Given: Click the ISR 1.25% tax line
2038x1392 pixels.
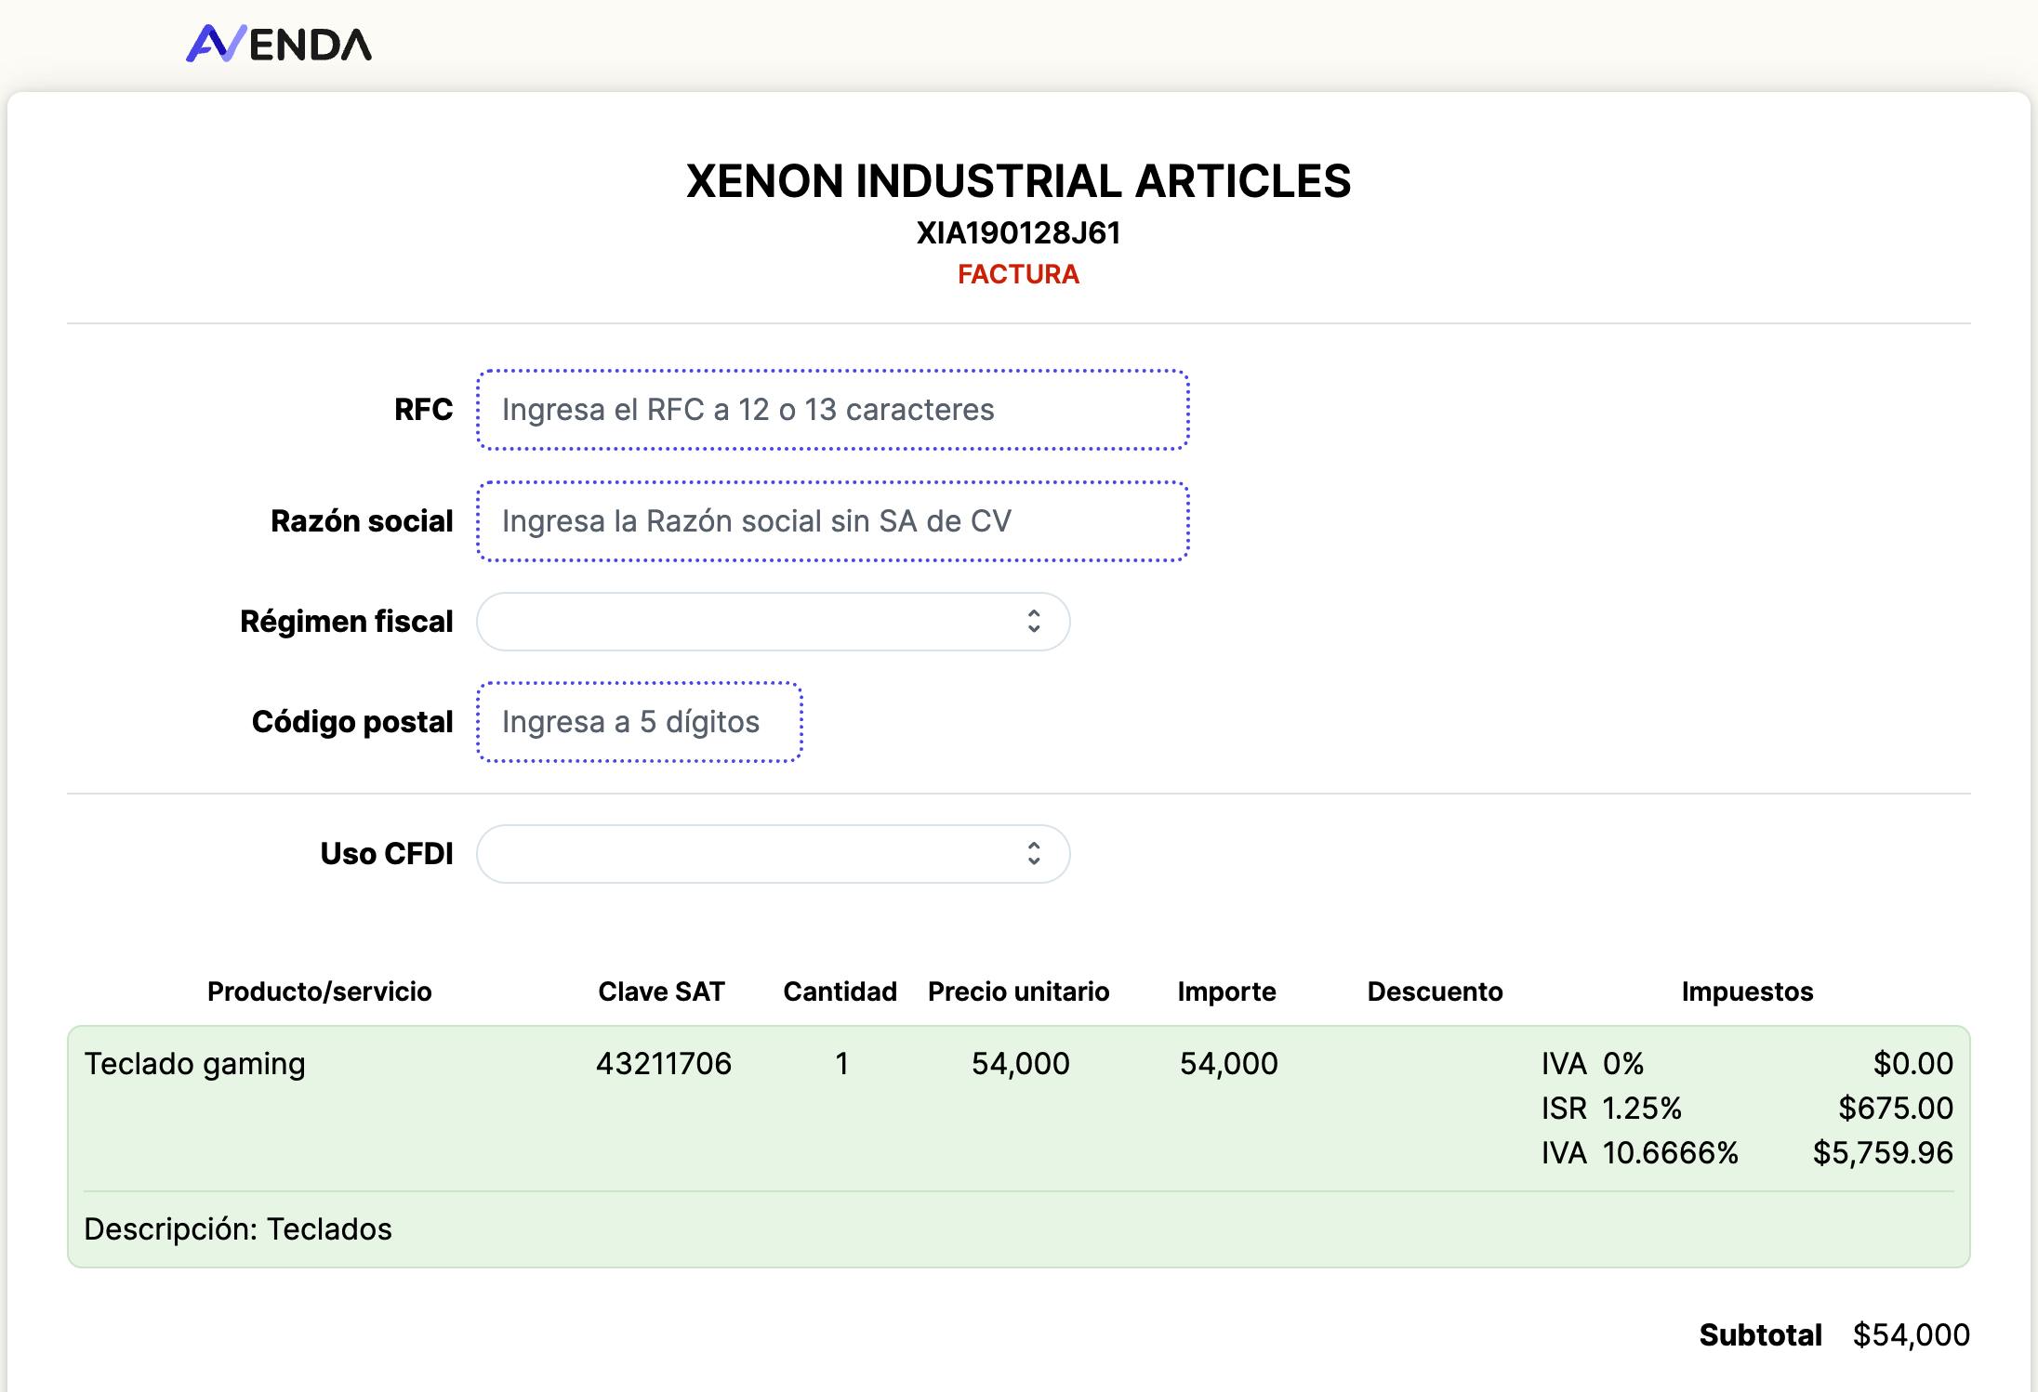Looking at the screenshot, I should [x=1611, y=1109].
